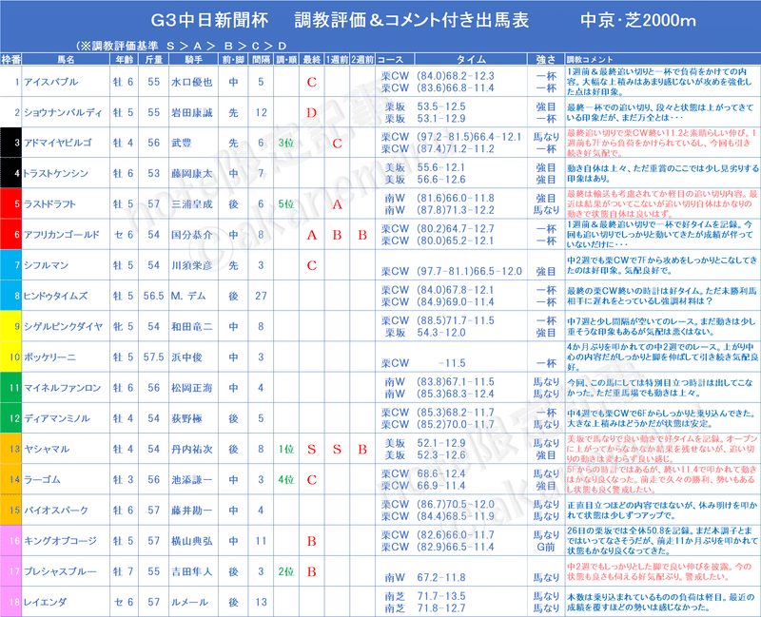The height and width of the screenshot is (617, 761).
Task: Select the 斤量 column header
Action: [x=154, y=60]
